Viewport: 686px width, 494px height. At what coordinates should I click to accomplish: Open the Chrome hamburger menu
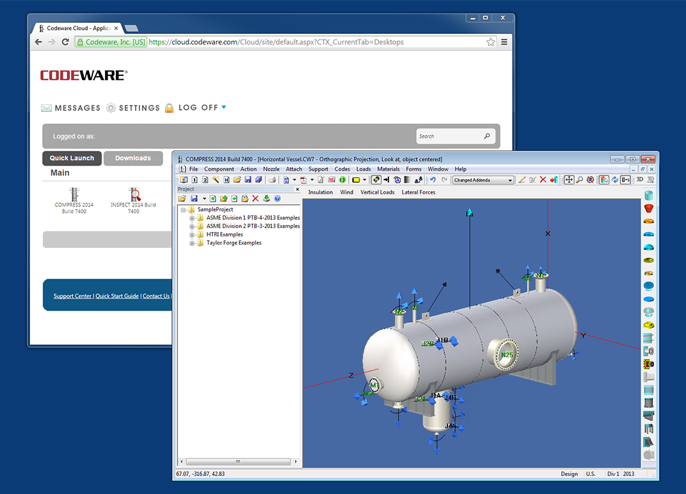pyautogui.click(x=504, y=42)
